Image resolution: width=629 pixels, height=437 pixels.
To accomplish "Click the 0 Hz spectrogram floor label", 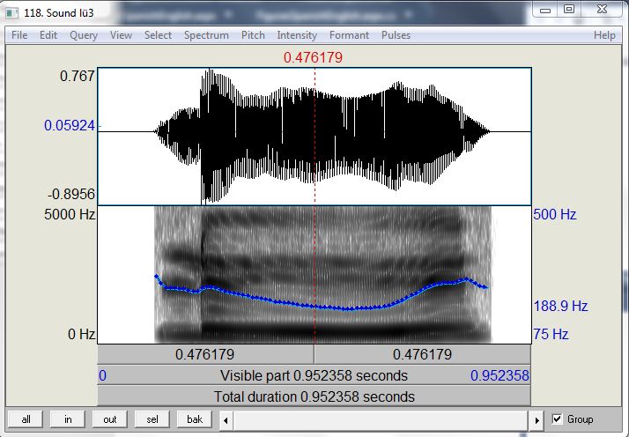I will (81, 334).
